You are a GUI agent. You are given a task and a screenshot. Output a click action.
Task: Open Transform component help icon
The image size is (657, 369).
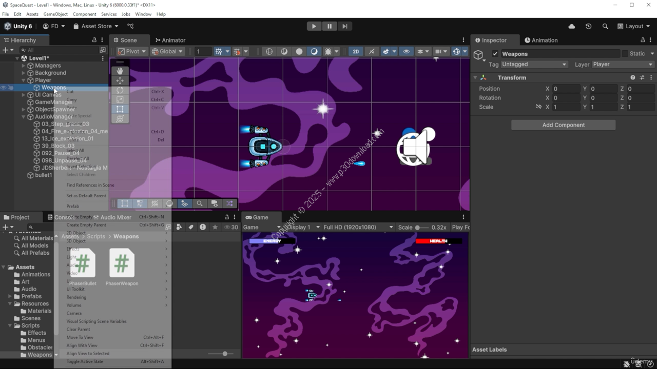point(633,77)
